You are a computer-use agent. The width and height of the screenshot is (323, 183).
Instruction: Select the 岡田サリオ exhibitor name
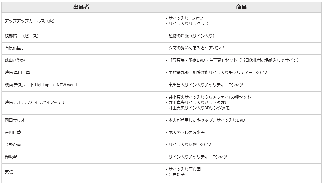click(x=15, y=120)
